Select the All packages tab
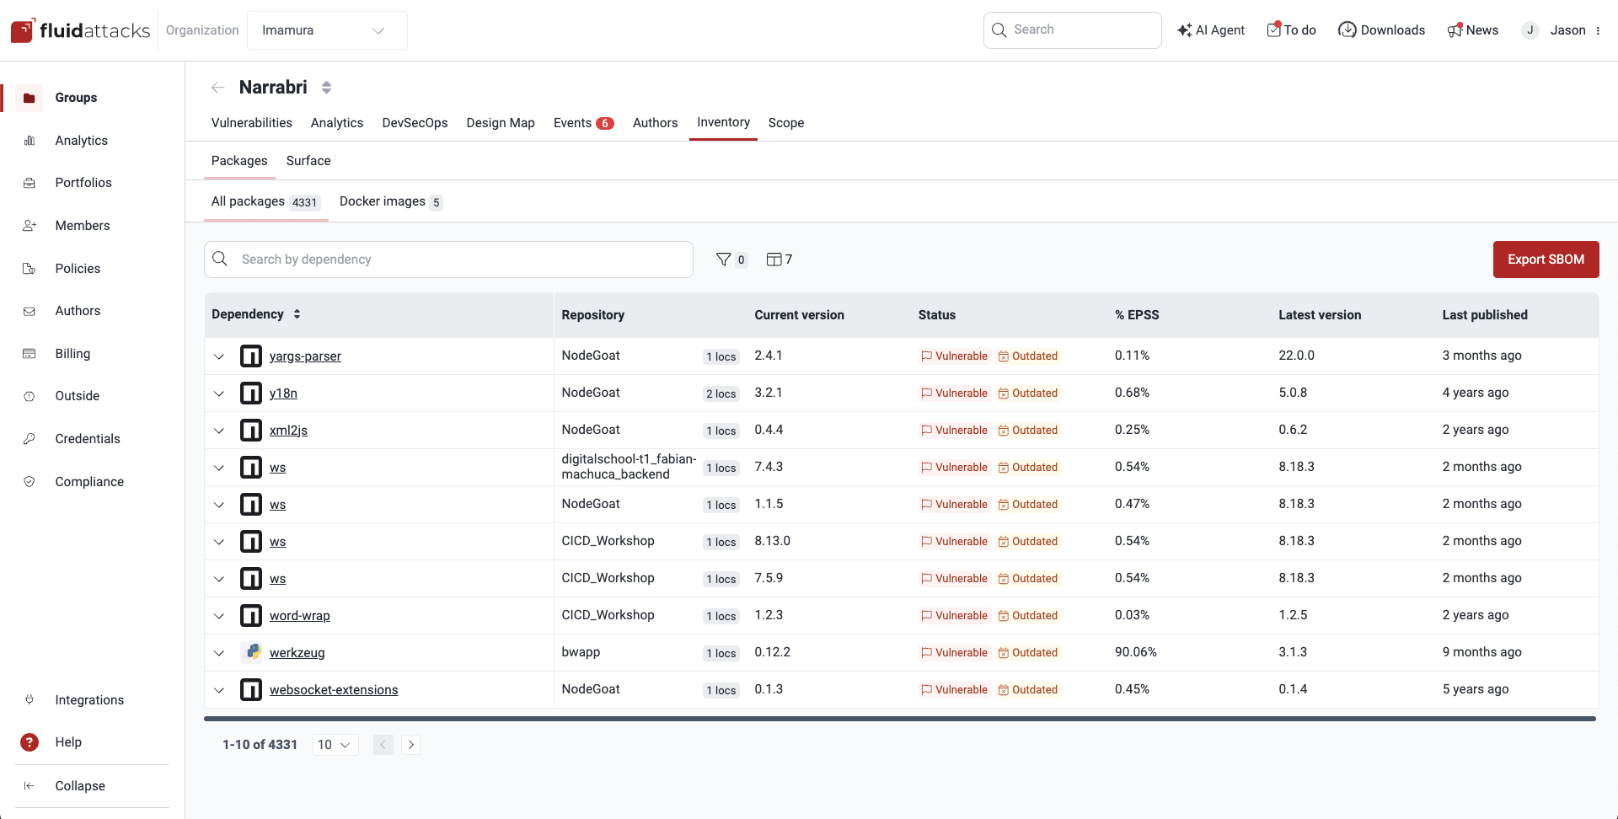 [265, 201]
